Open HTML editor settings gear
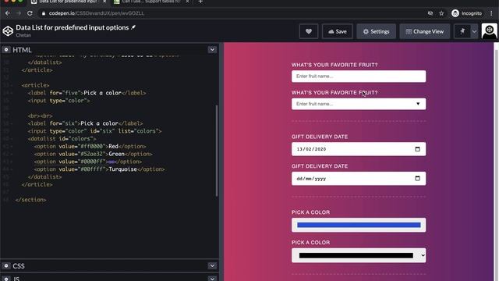499x281 pixels. [x=6, y=50]
